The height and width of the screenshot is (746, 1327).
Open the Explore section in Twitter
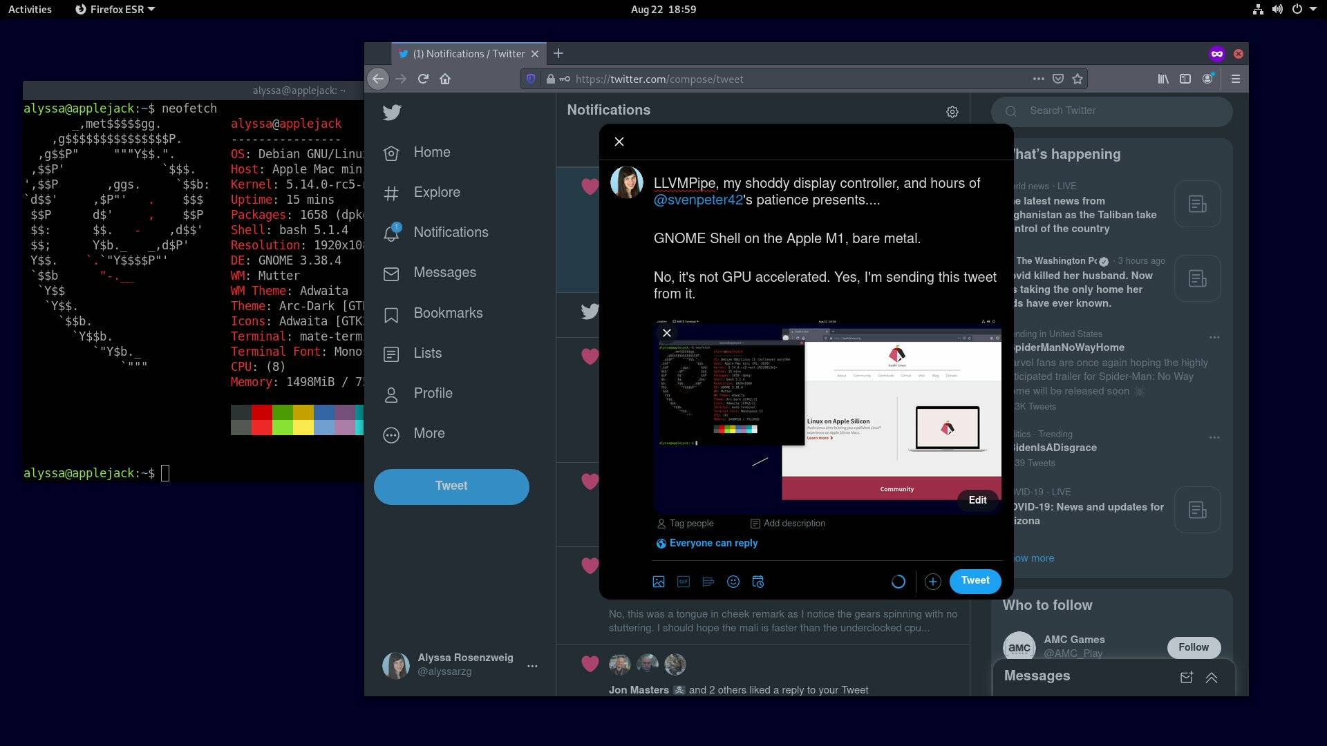click(x=437, y=191)
